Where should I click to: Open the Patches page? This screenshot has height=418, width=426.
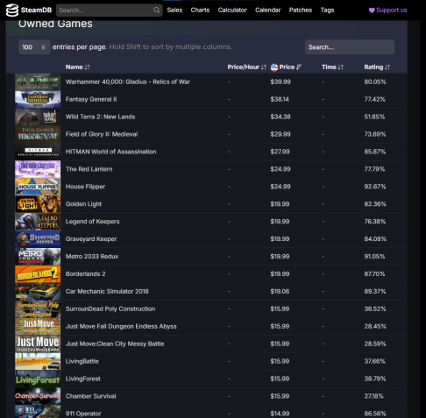tap(301, 11)
